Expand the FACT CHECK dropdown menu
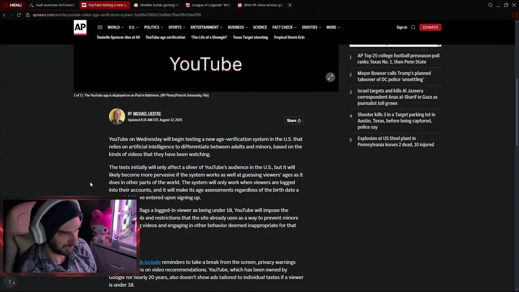The height and width of the screenshot is (292, 519). [x=284, y=27]
